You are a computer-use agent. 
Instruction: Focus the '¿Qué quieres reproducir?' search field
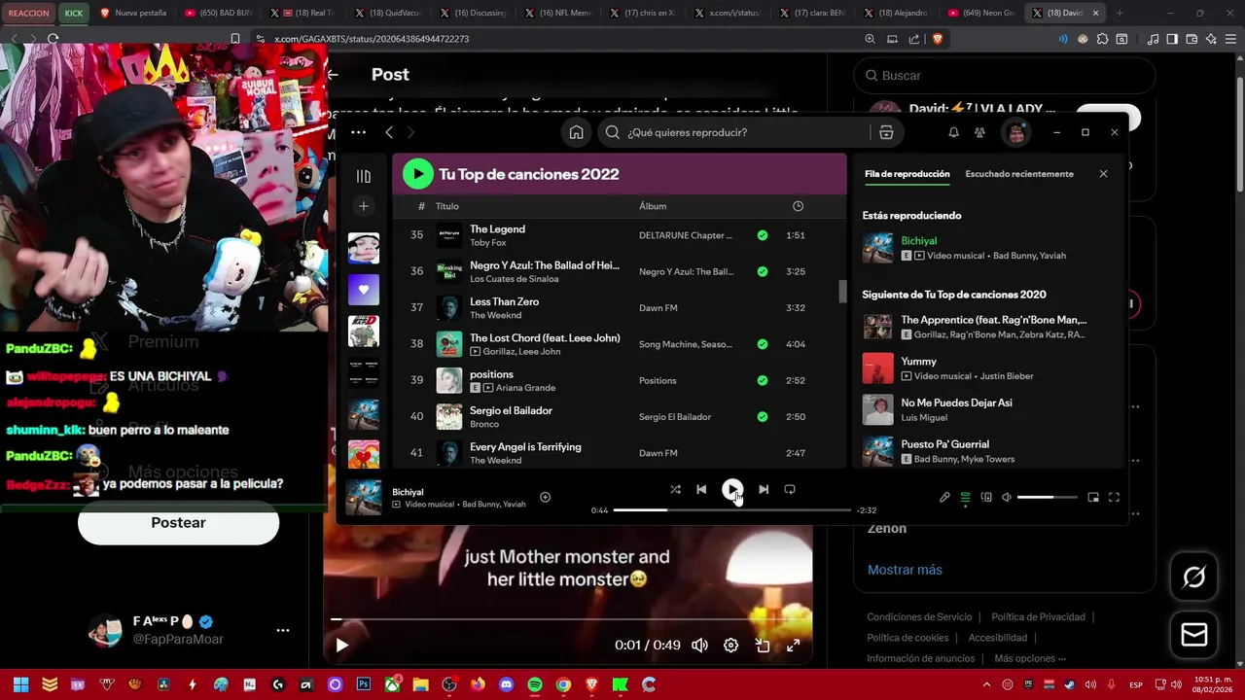coord(734,132)
